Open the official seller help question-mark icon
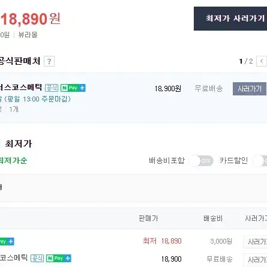This screenshot has width=267, height=267. point(49,61)
